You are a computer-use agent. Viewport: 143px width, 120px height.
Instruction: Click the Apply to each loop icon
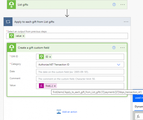click(x=8, y=22)
